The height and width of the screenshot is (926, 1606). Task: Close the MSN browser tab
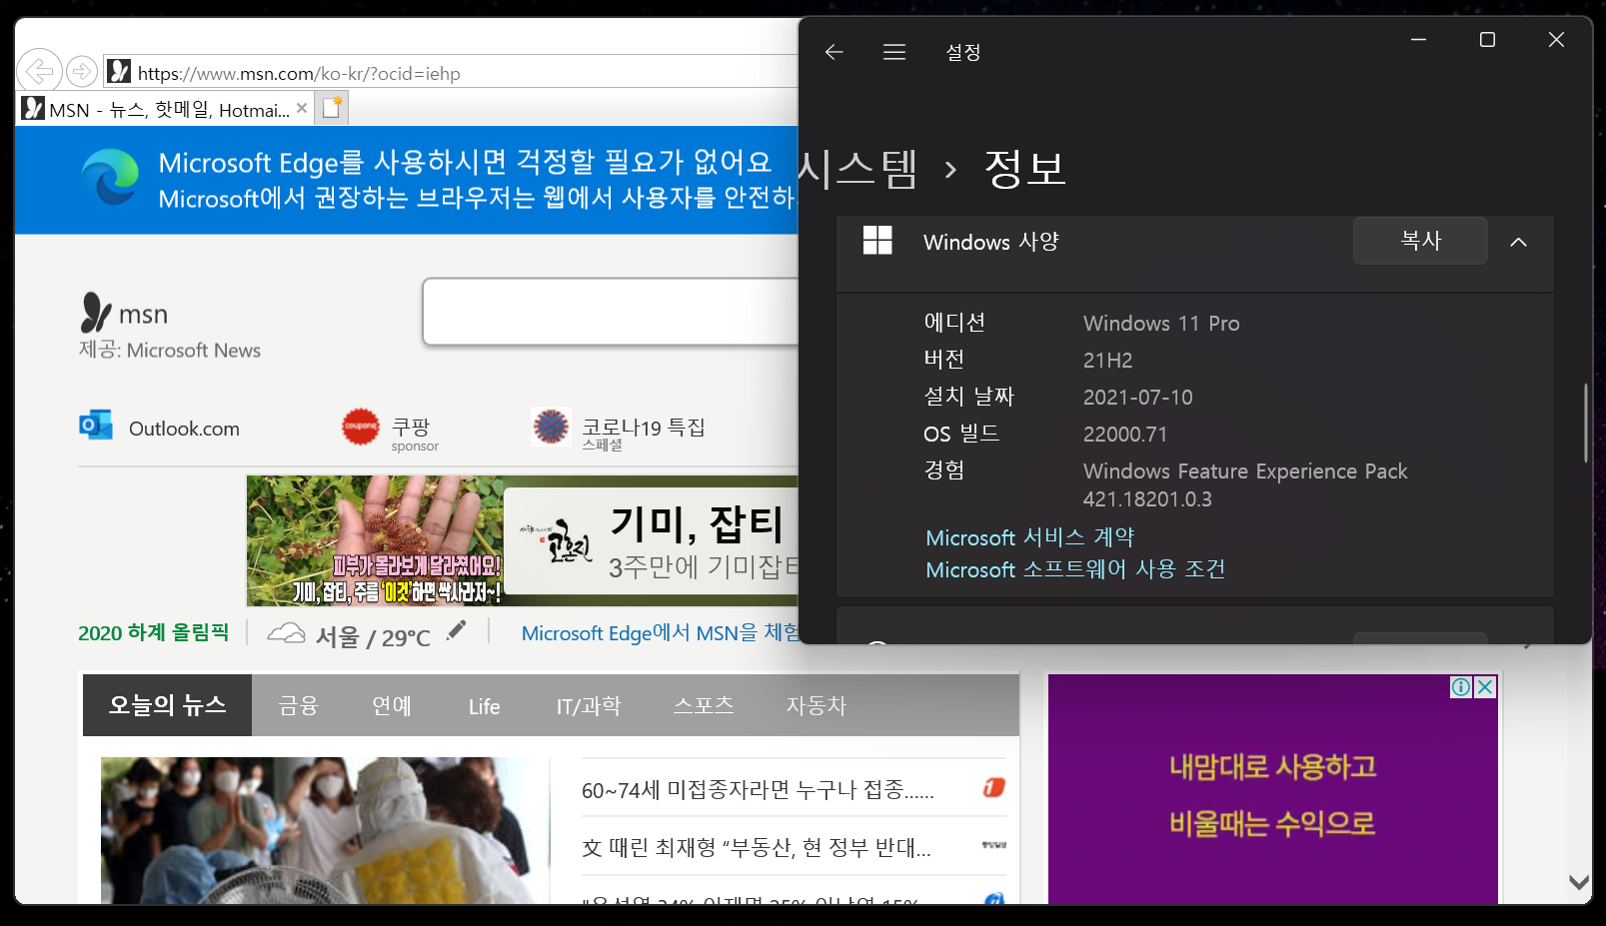coord(302,108)
